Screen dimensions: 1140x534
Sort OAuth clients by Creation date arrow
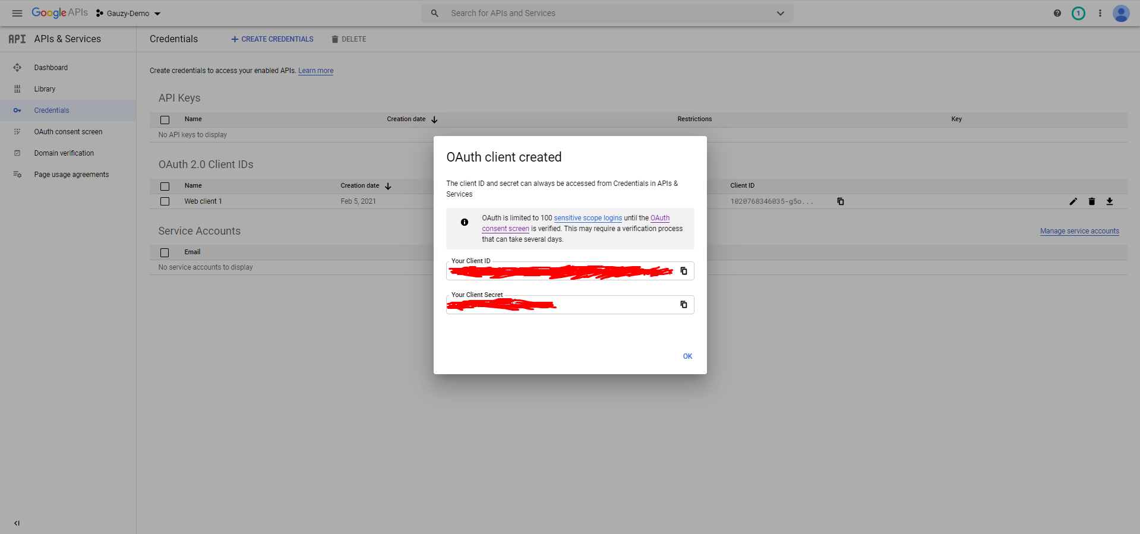[x=388, y=187]
